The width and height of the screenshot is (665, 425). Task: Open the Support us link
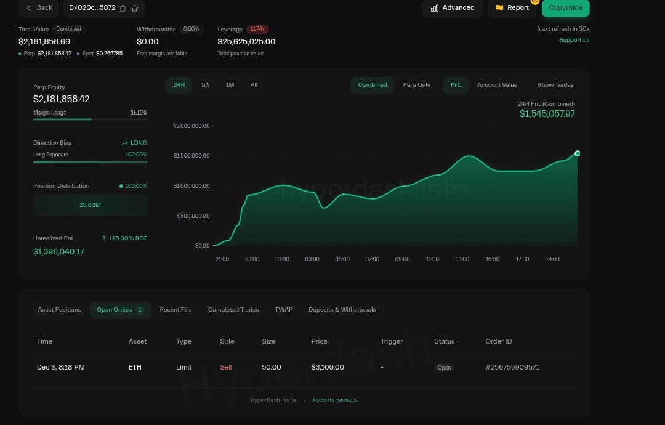coord(574,40)
